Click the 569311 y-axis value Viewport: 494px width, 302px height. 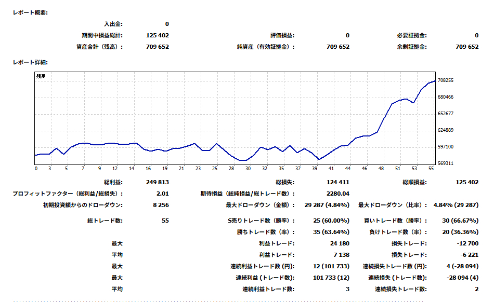pos(446,163)
